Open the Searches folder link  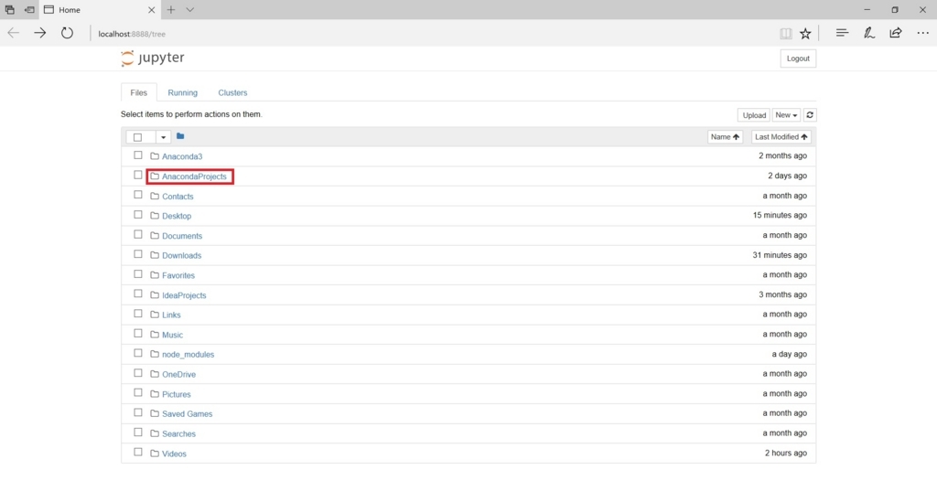coord(178,434)
